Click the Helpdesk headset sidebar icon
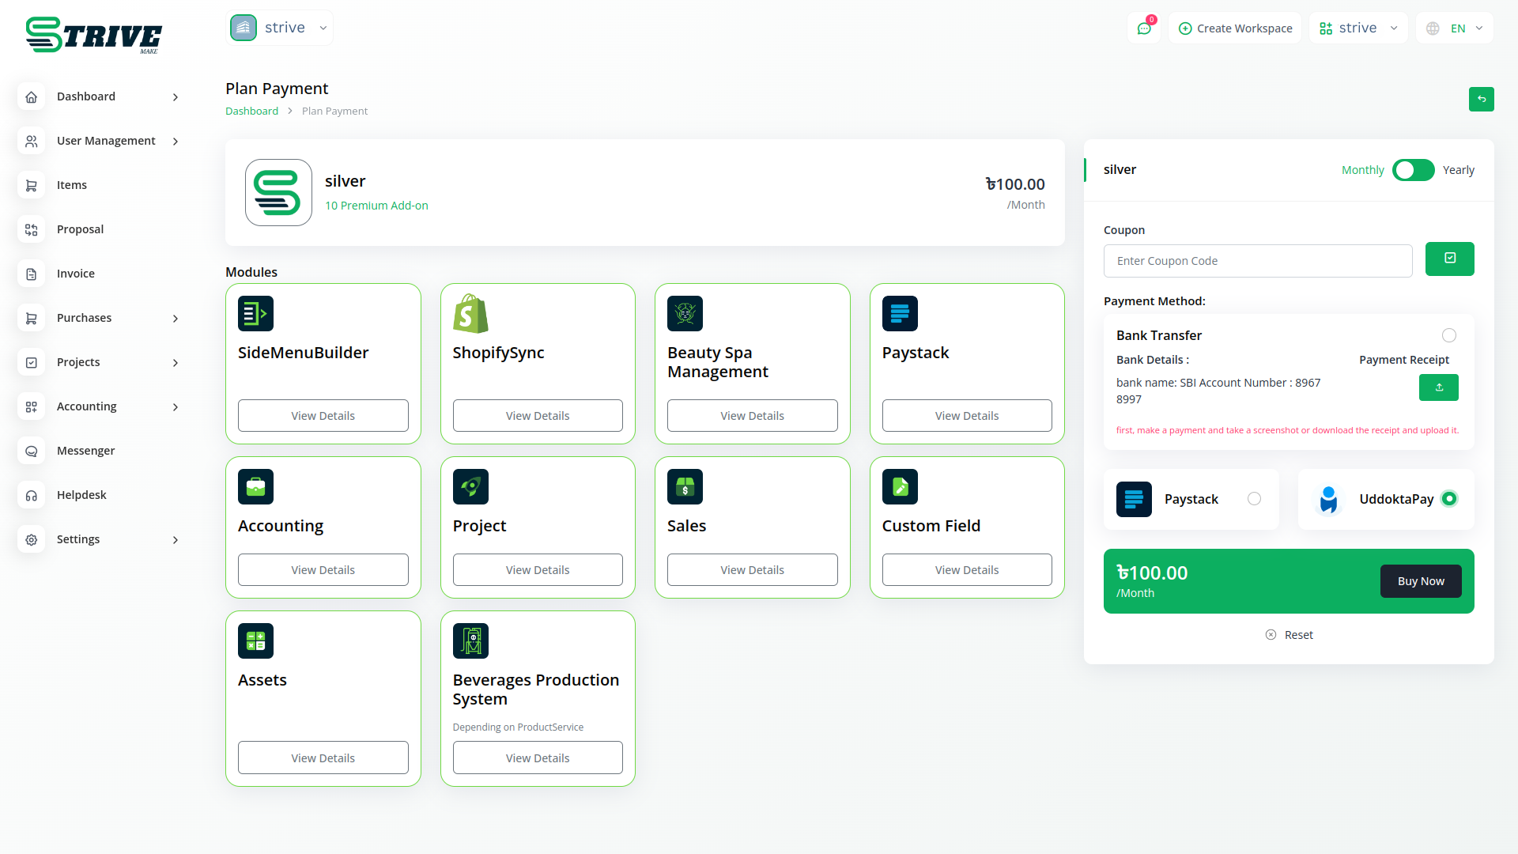 (x=32, y=495)
